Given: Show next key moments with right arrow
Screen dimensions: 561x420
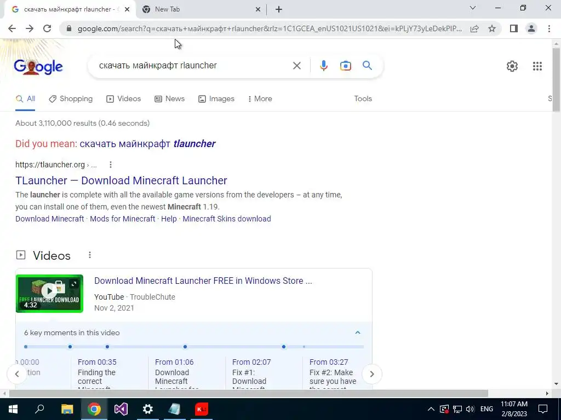Looking at the screenshot, I should 372,374.
